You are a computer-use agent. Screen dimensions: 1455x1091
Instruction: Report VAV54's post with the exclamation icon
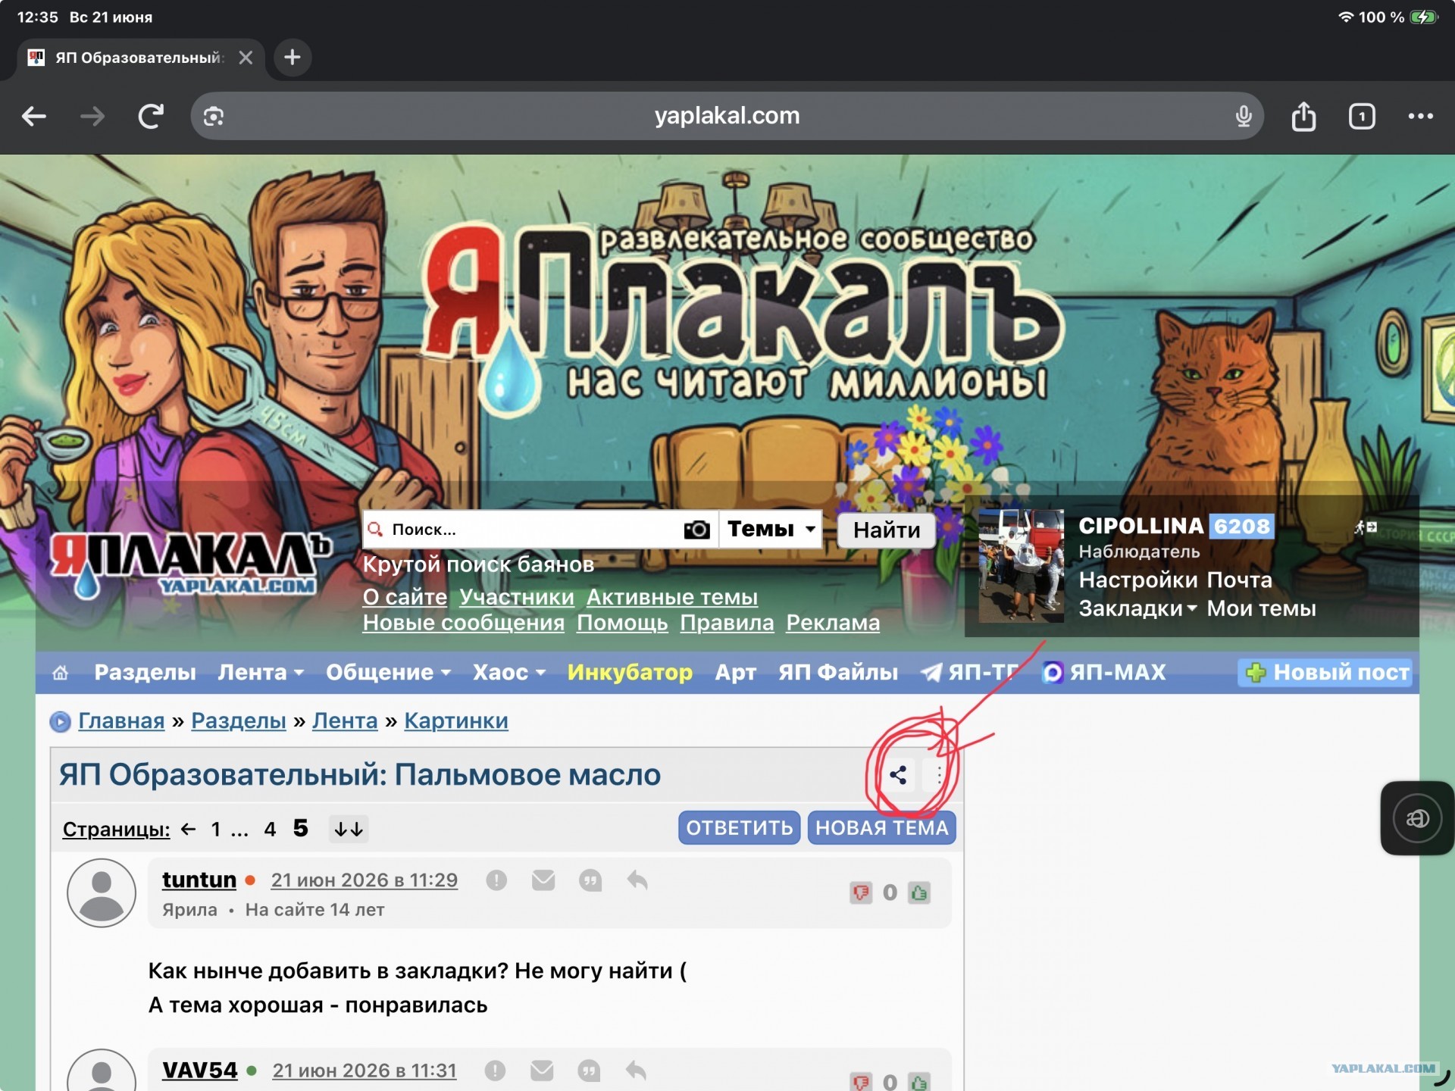tap(495, 1071)
